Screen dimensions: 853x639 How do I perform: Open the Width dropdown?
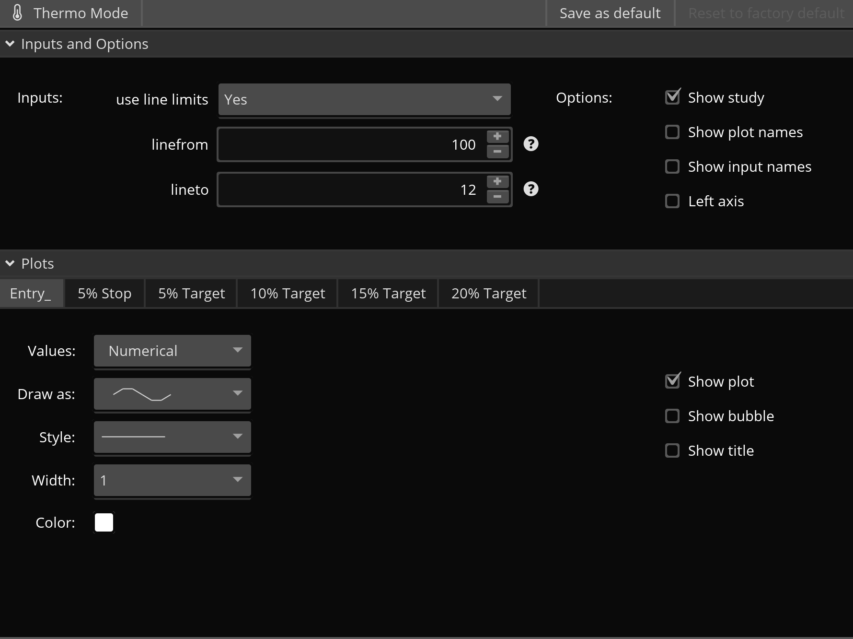[173, 480]
